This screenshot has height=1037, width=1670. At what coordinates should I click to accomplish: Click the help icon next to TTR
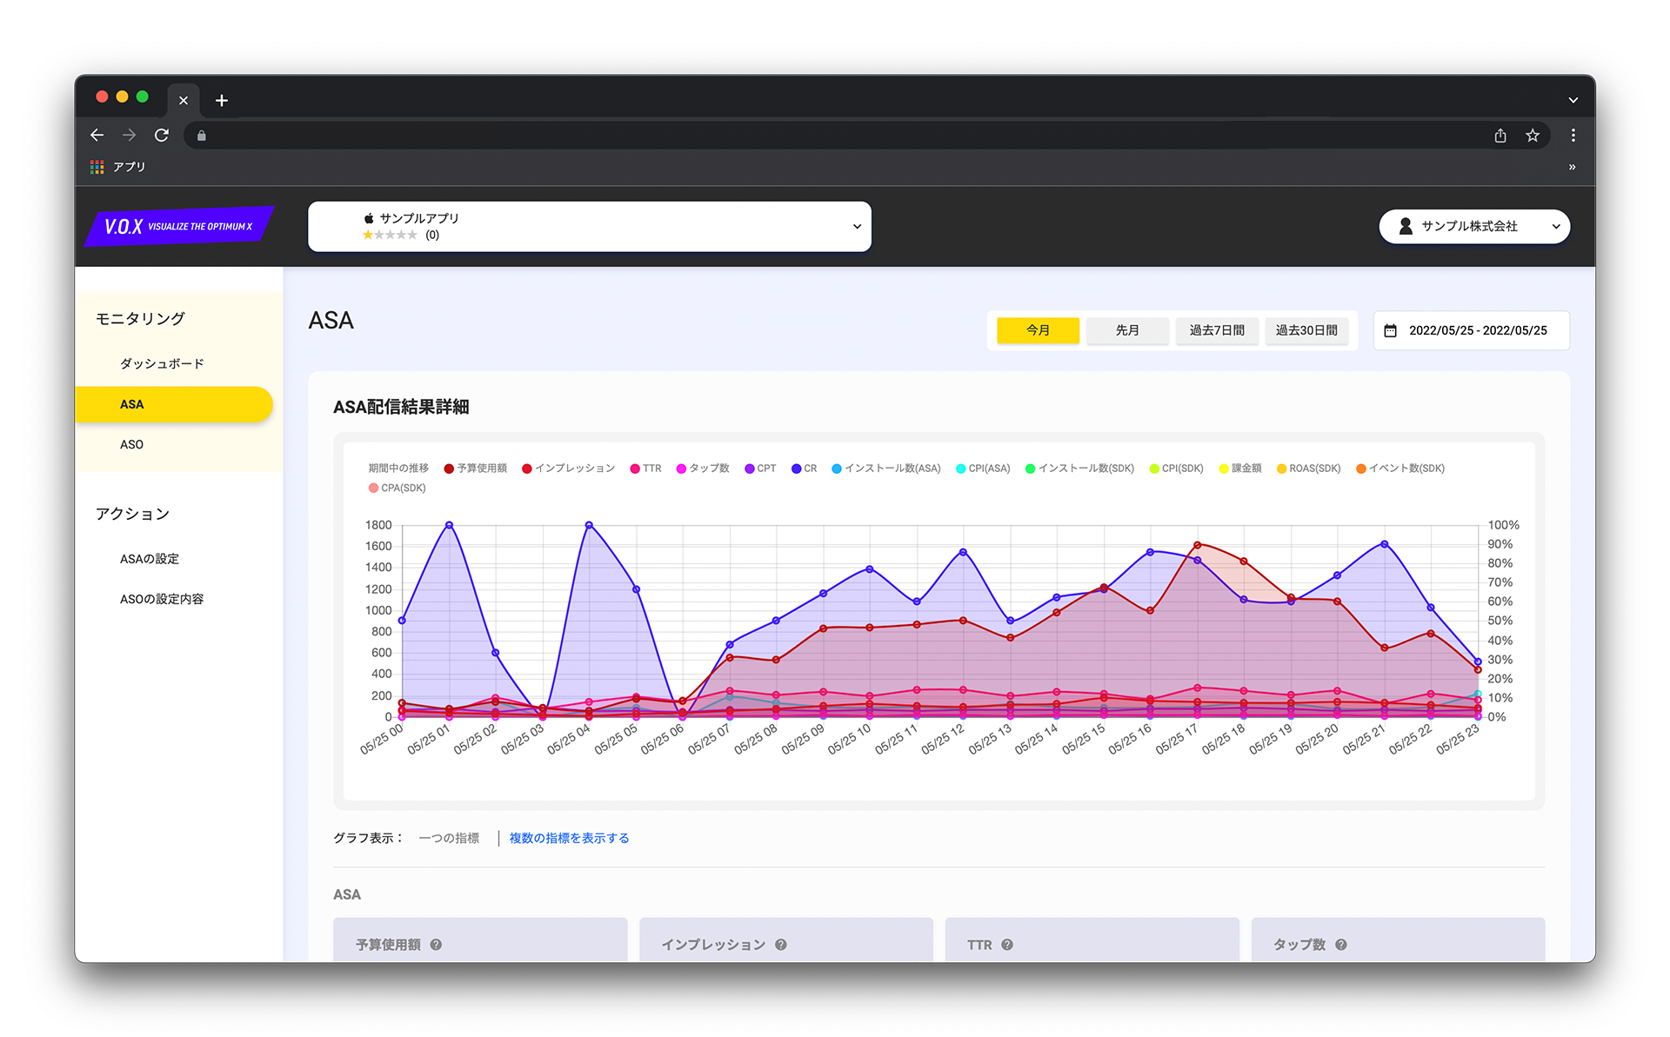[x=1007, y=945]
